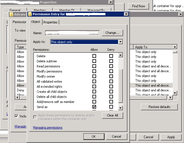Viewport: 184px width, 143px height.
Task: Tick Allow for Modify owner
Action: point(94,76)
